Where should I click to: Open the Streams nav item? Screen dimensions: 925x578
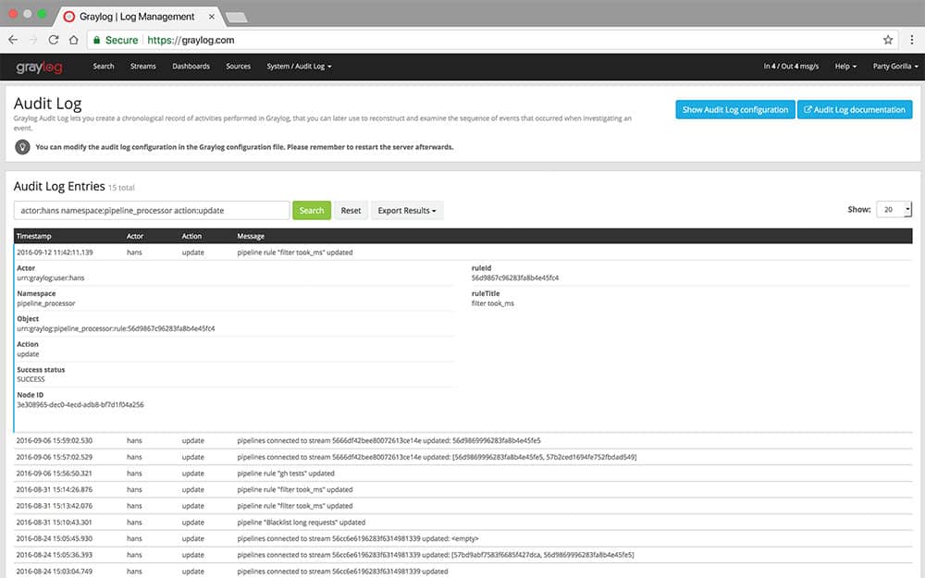pos(142,66)
